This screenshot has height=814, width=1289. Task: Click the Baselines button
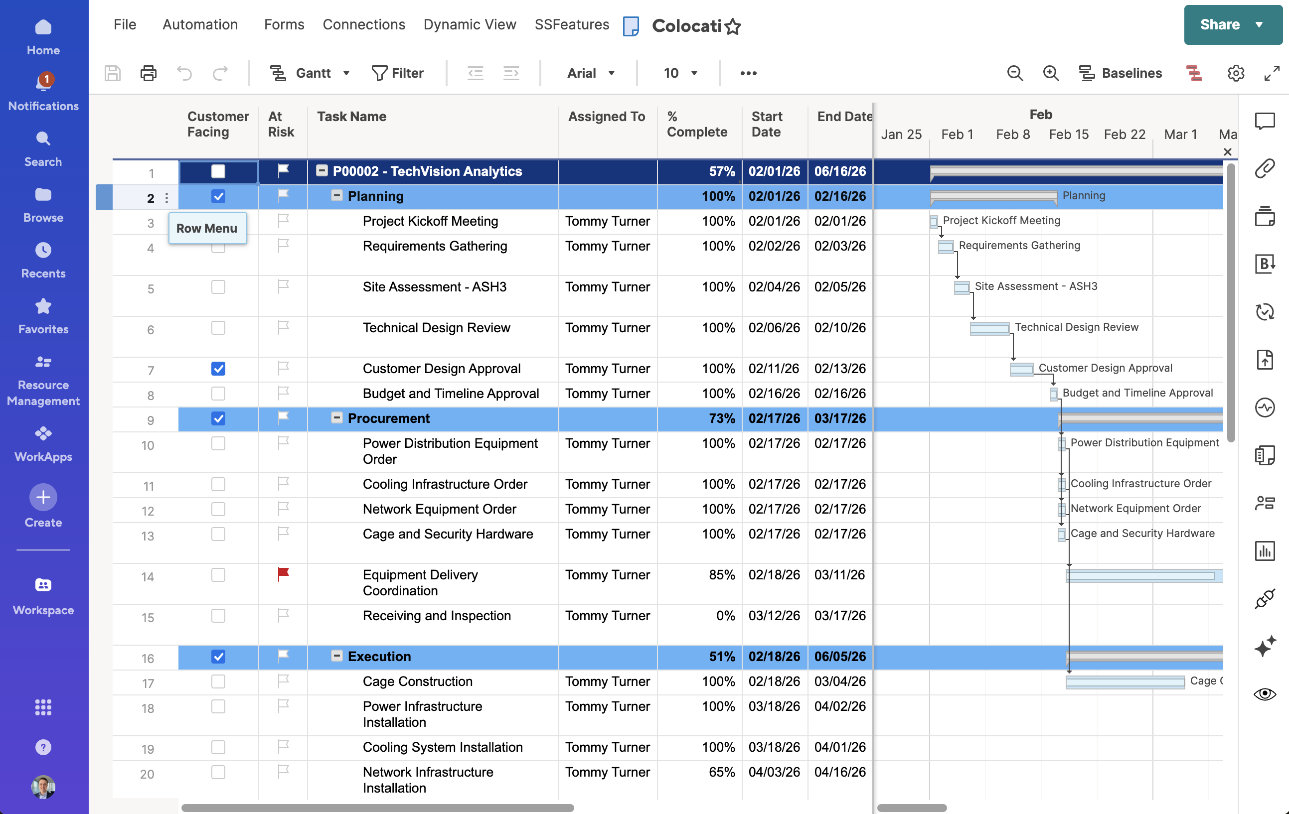[1121, 73]
